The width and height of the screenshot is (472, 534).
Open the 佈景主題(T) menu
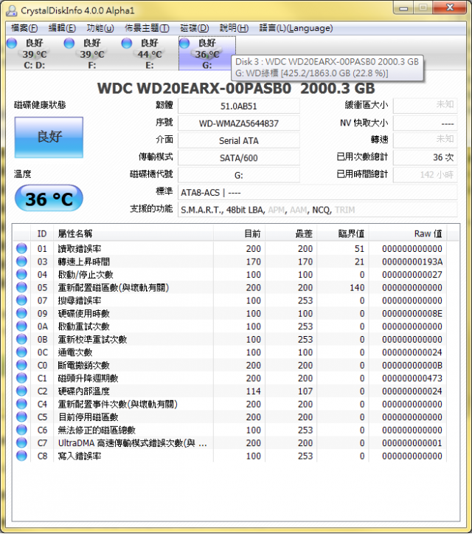click(x=147, y=28)
